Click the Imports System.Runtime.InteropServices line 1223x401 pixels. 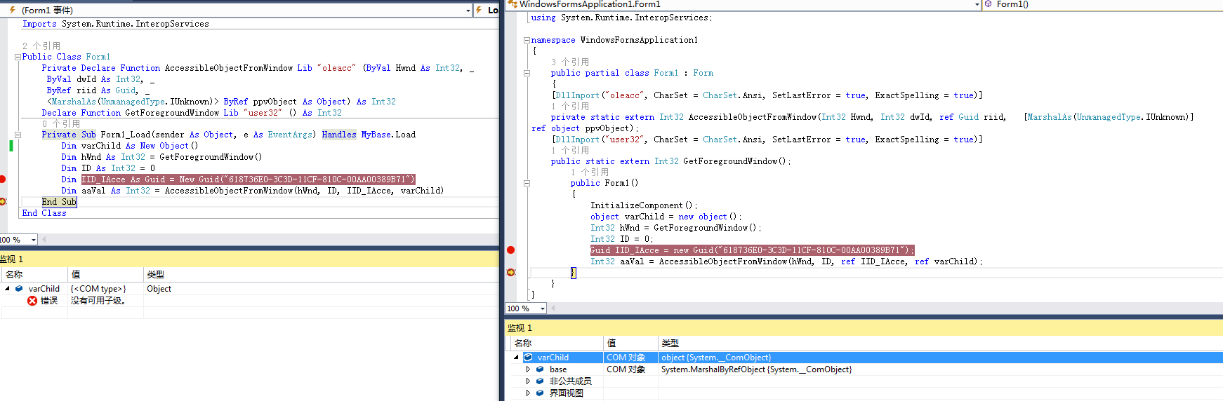(116, 24)
